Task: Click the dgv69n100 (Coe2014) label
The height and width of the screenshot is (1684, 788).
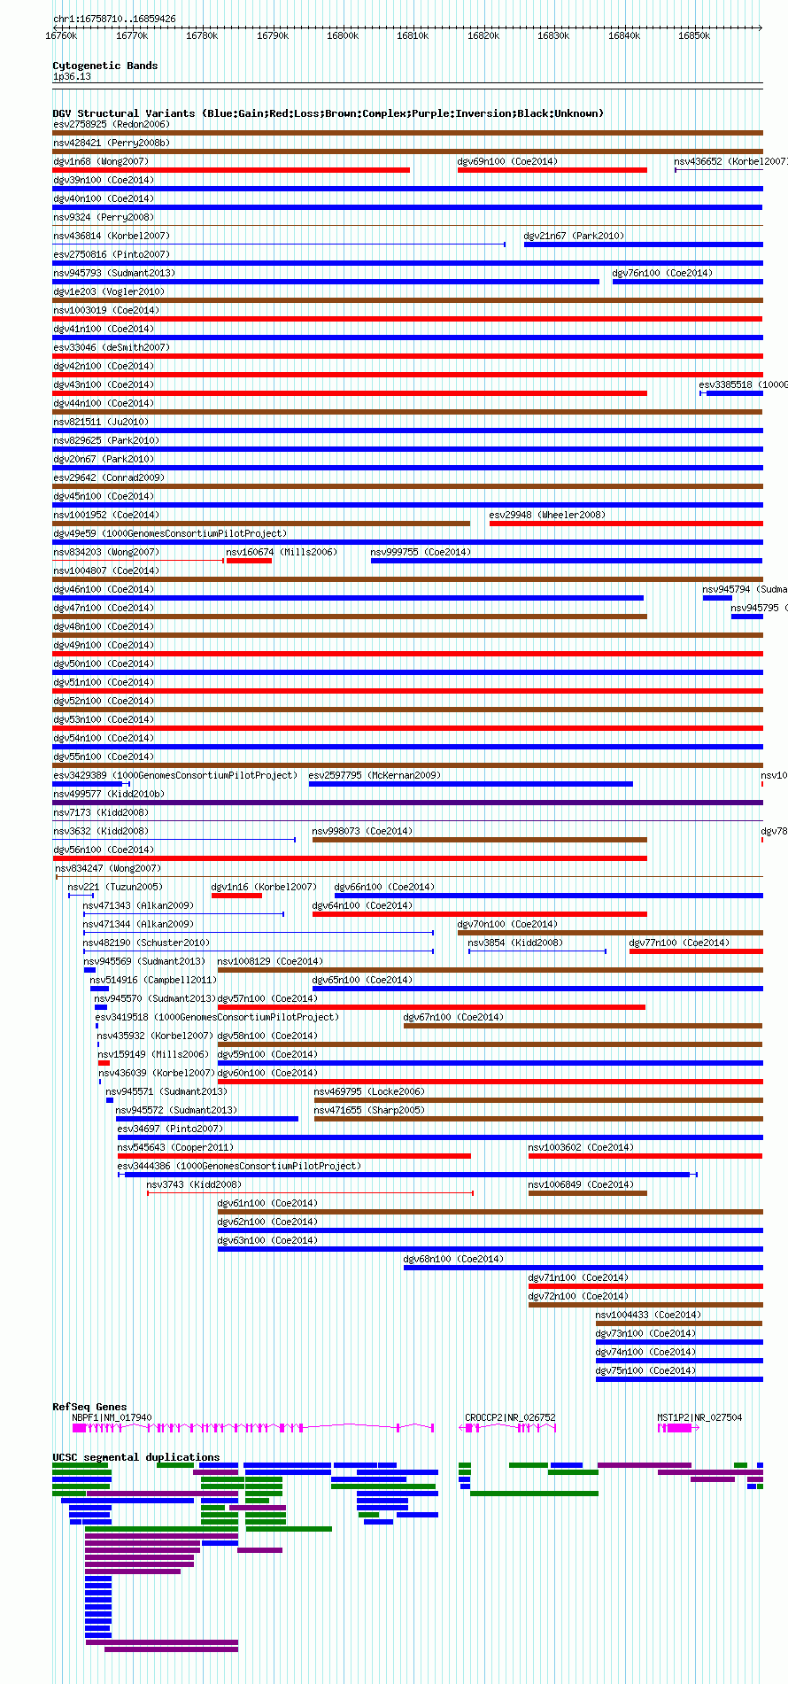Action: pyautogui.click(x=507, y=161)
